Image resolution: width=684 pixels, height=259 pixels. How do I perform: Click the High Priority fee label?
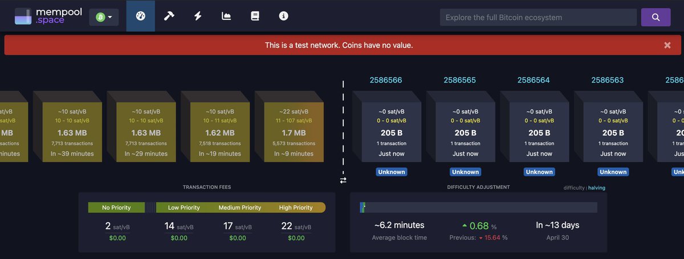(x=296, y=208)
